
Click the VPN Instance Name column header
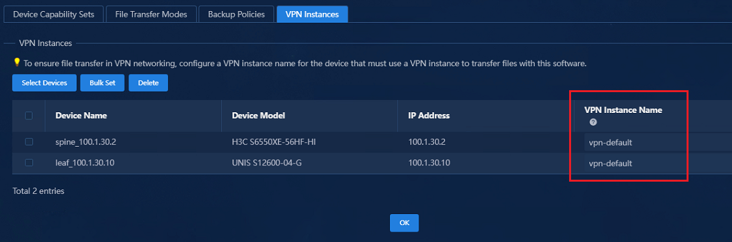[x=623, y=110]
